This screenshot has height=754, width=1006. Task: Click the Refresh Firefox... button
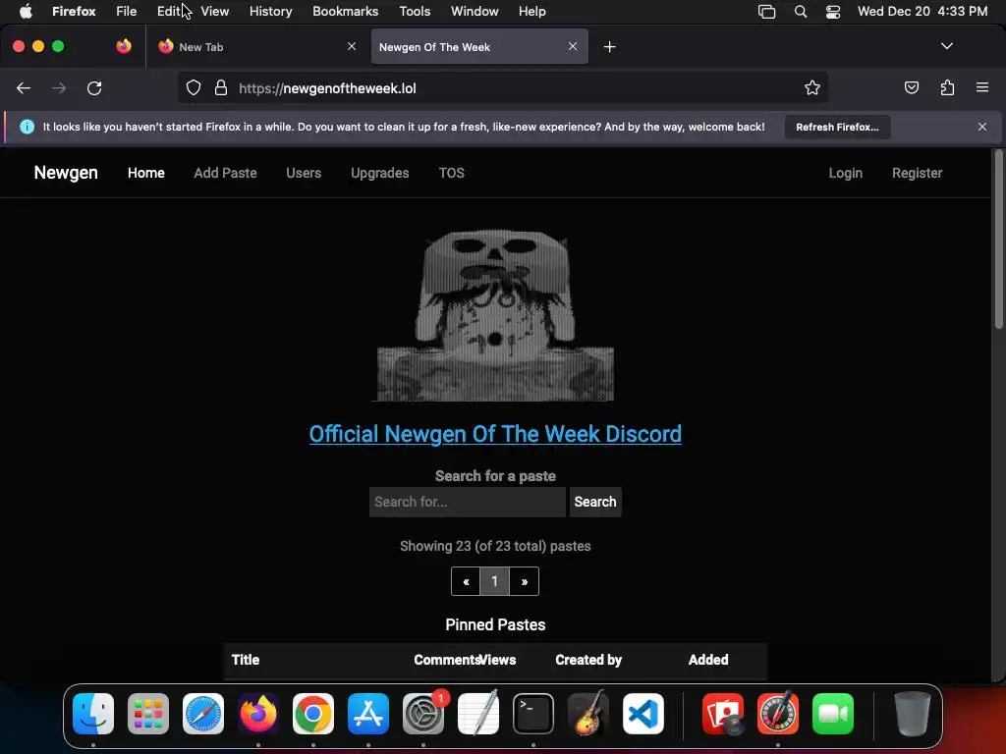pos(837,127)
